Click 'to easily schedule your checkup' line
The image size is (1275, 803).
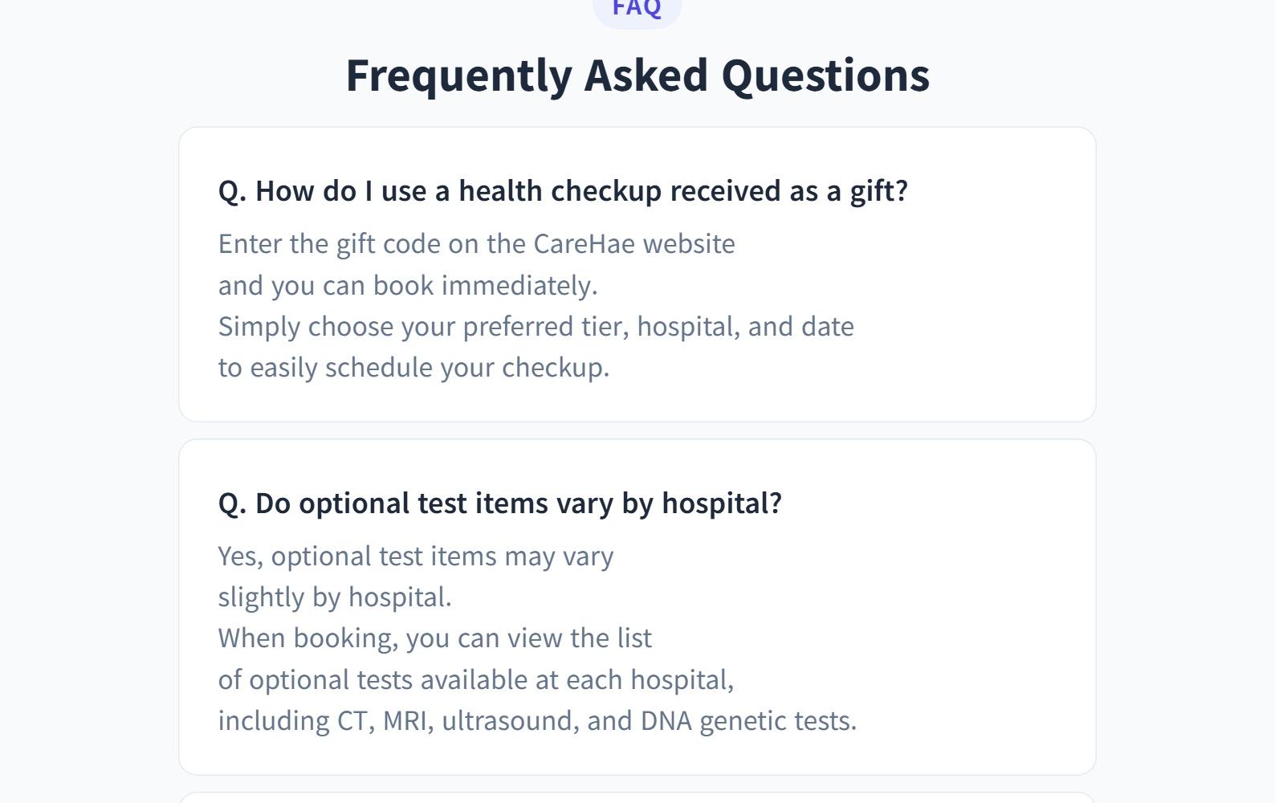413,368
